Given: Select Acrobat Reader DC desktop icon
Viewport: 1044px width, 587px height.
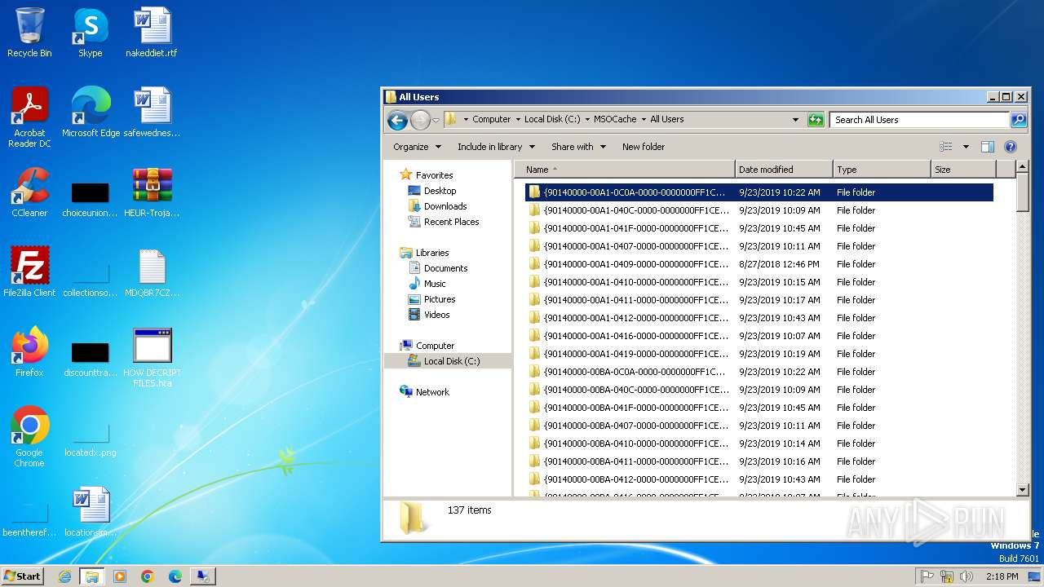Looking at the screenshot, I should point(29,118).
